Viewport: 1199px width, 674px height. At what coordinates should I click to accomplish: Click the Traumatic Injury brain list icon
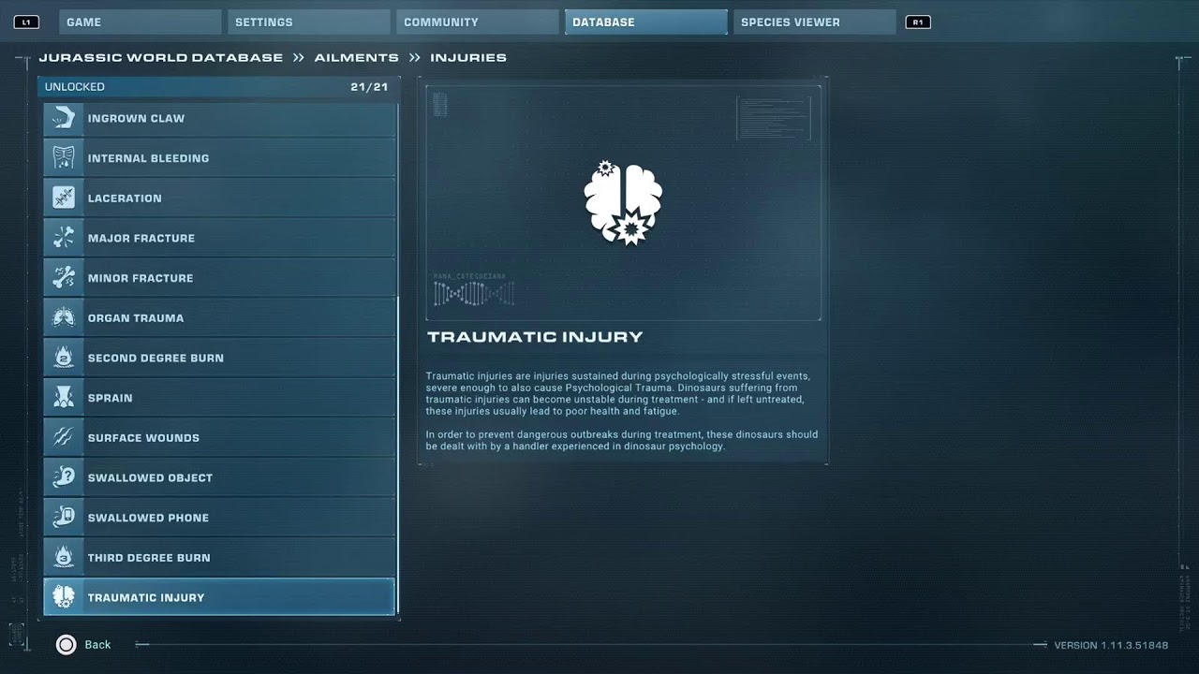tap(64, 597)
